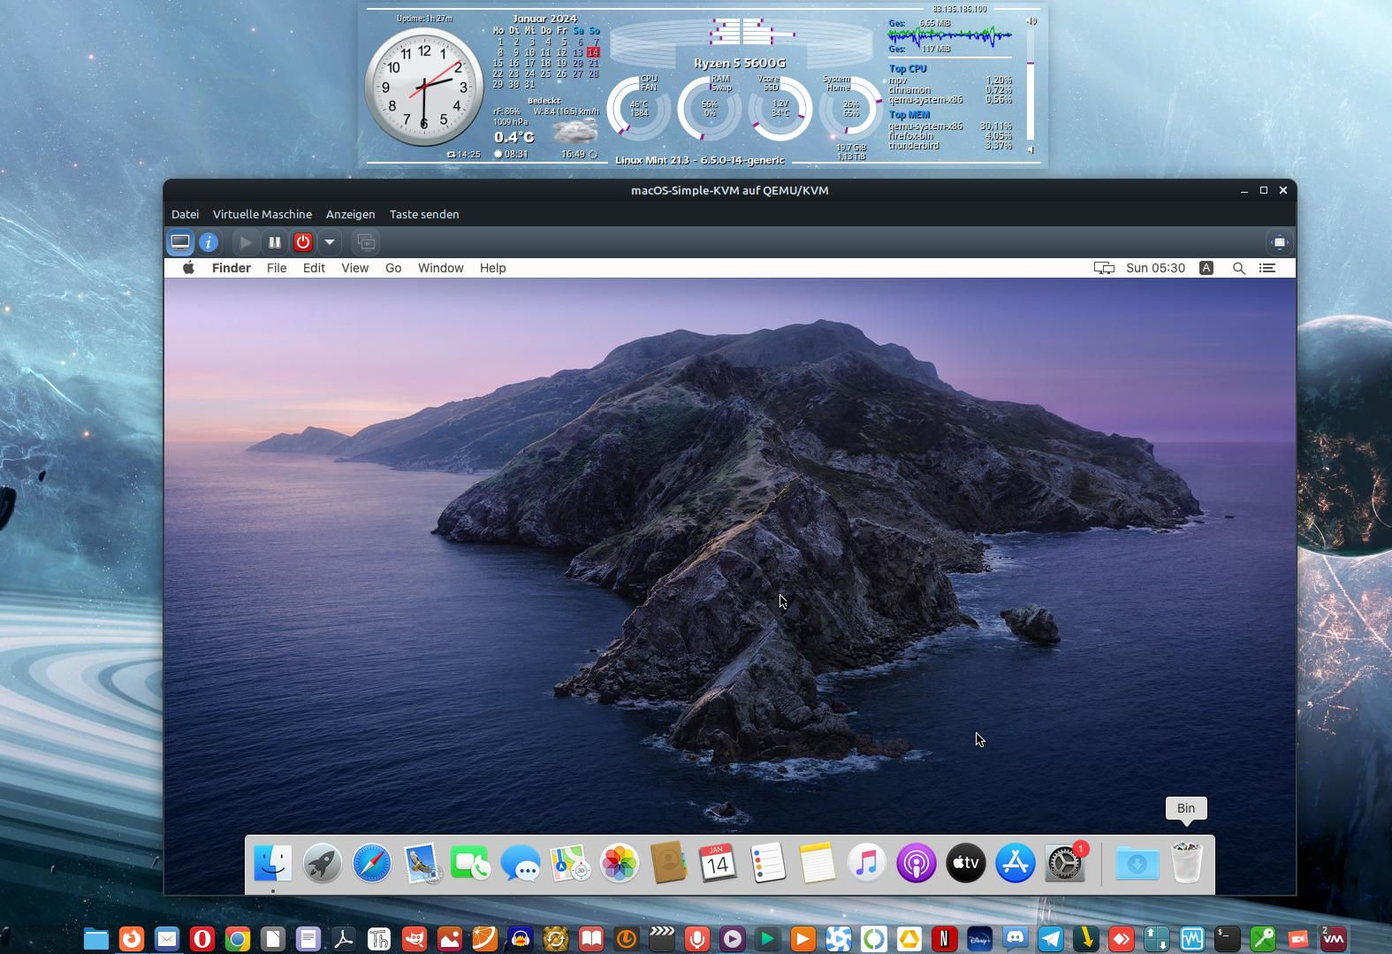Open FaceTime in the Dock
Viewport: 1392px width, 954px height.
pos(470,863)
